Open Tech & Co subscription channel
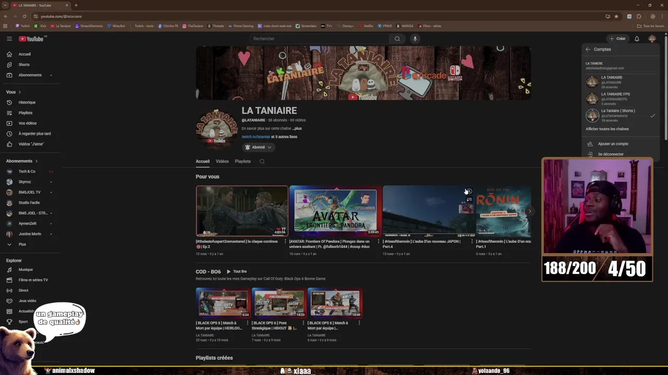668x375 pixels. point(29,171)
